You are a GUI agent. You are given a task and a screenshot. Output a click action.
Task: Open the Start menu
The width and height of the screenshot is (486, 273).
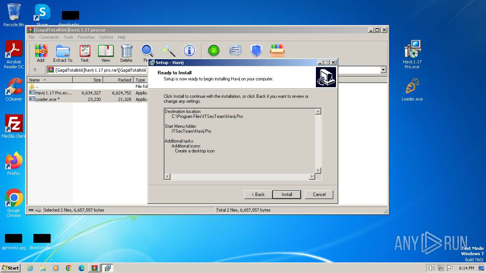10,268
